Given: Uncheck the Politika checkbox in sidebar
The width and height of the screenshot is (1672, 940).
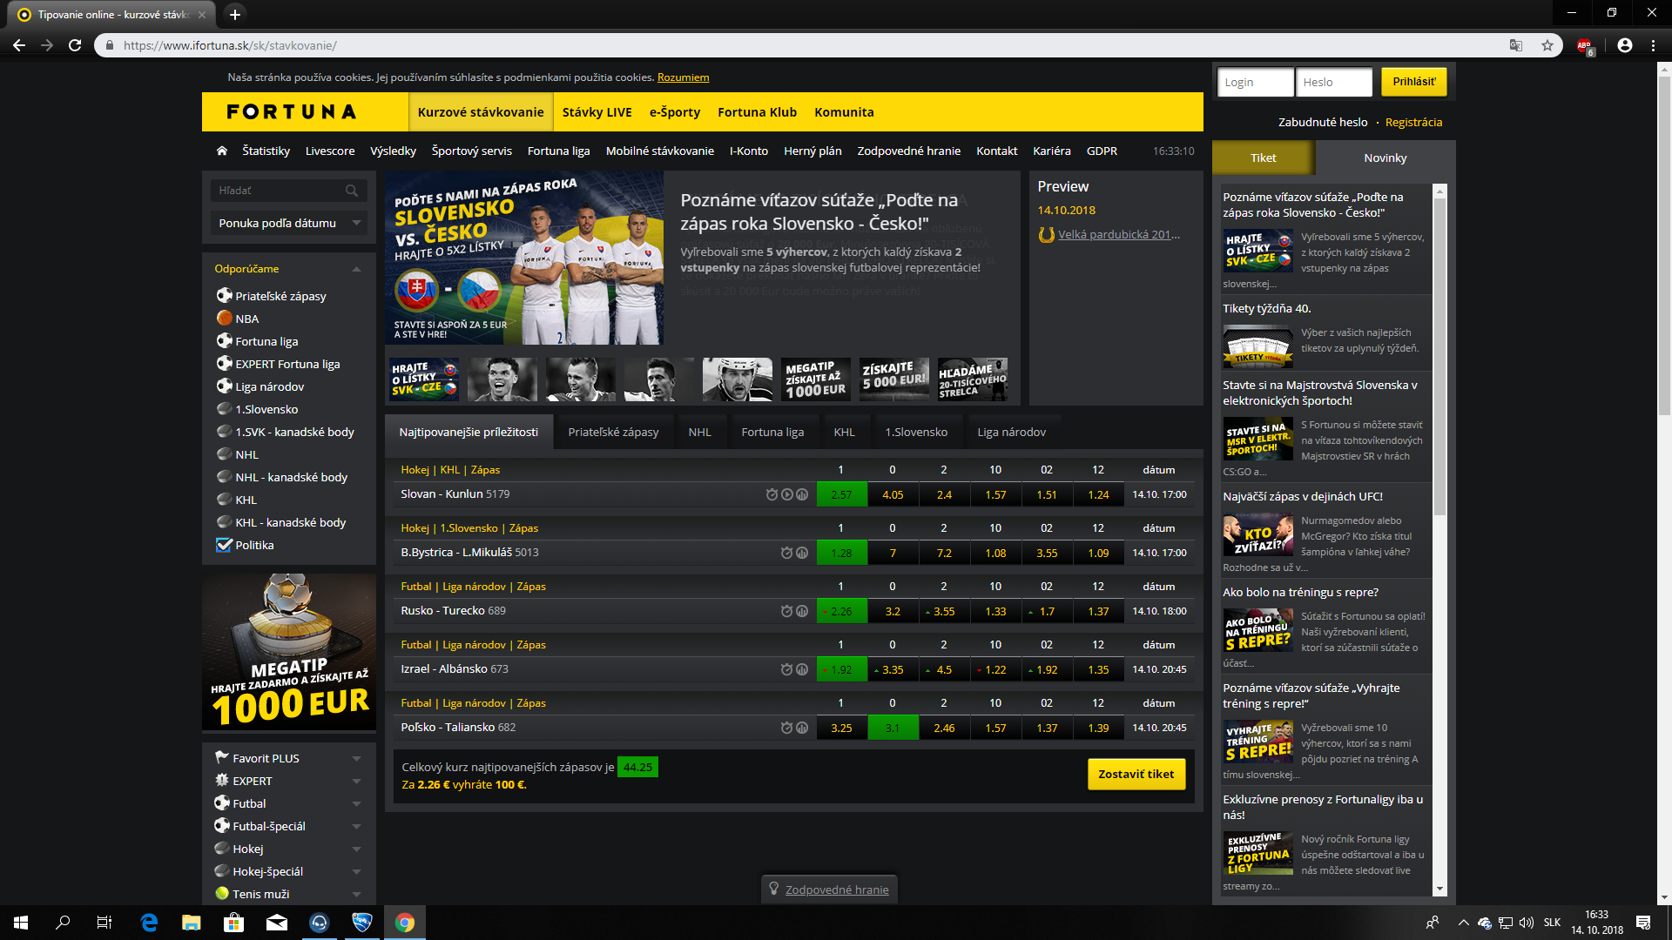Looking at the screenshot, I should point(224,545).
